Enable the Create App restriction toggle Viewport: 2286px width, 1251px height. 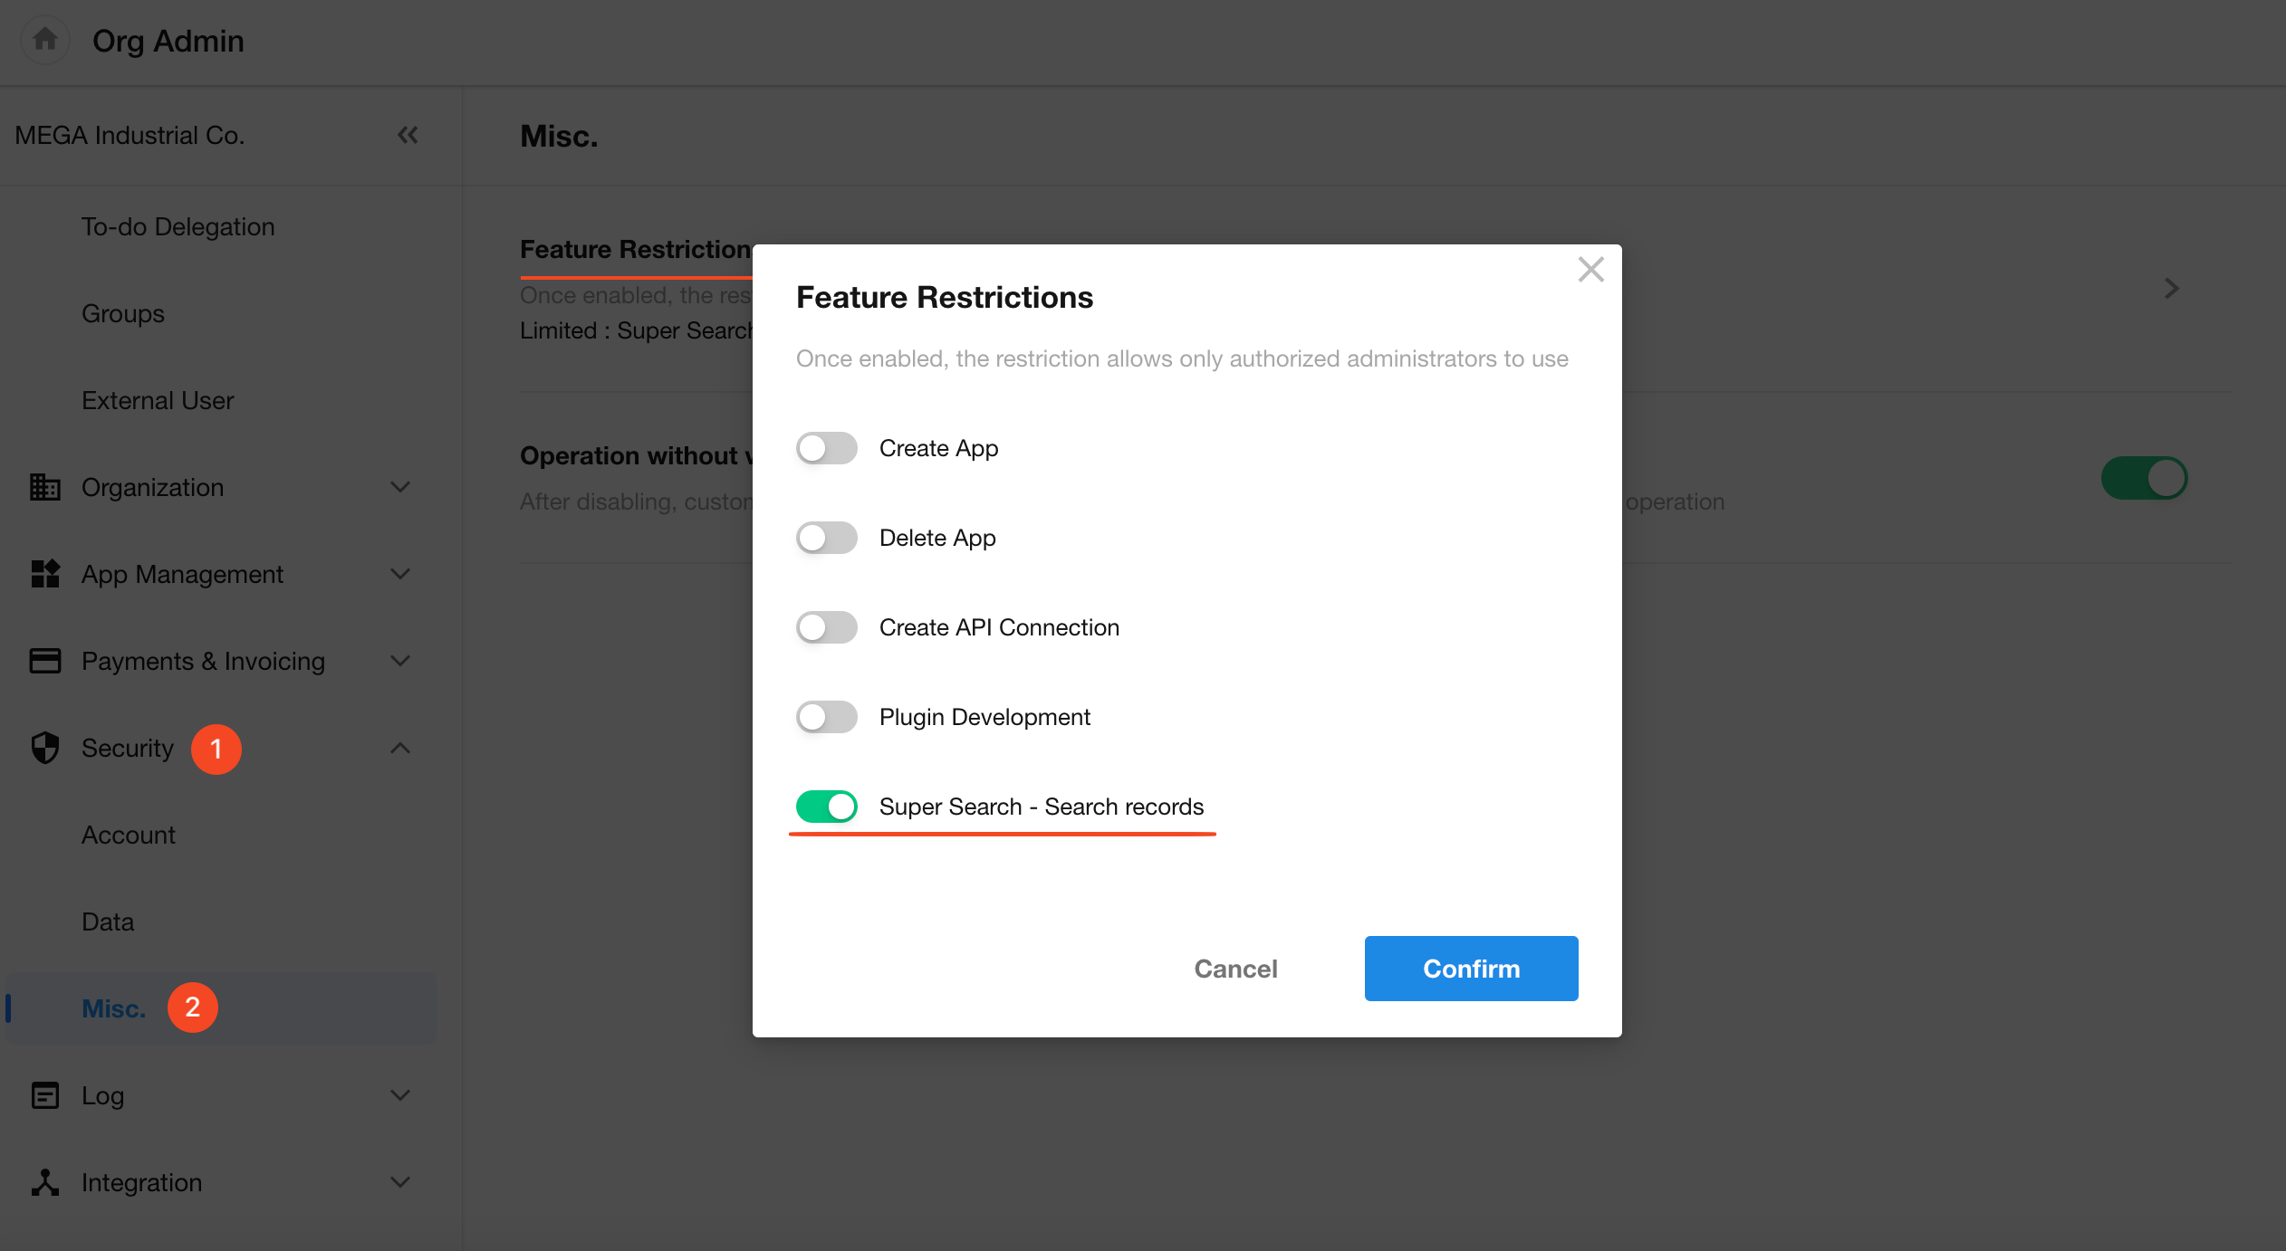826,448
